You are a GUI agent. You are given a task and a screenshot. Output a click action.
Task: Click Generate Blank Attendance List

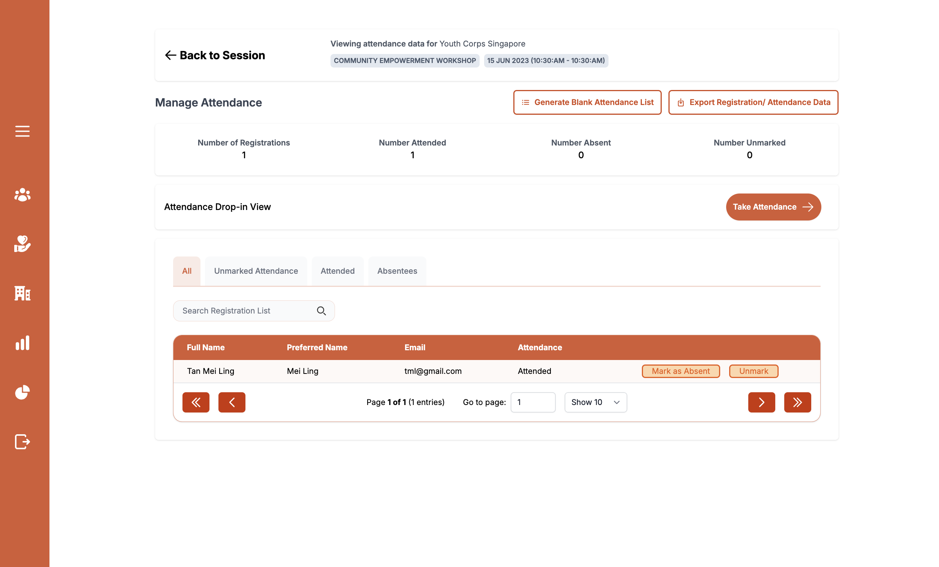click(x=587, y=102)
